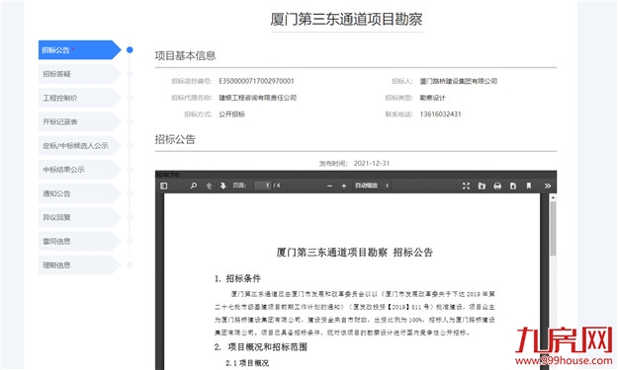618x370 pixels.
Task: Go to next page with down arrow
Action: (x=223, y=185)
